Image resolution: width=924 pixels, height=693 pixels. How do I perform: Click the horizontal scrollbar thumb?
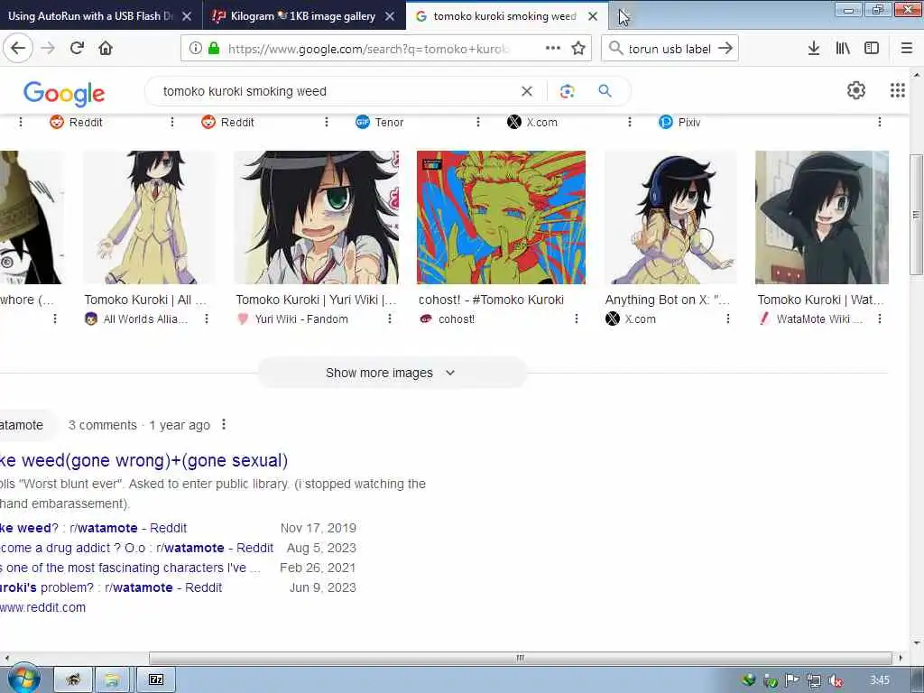520,658
